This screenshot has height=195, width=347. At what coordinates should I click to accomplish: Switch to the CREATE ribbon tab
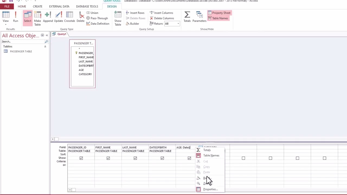tap(37, 6)
